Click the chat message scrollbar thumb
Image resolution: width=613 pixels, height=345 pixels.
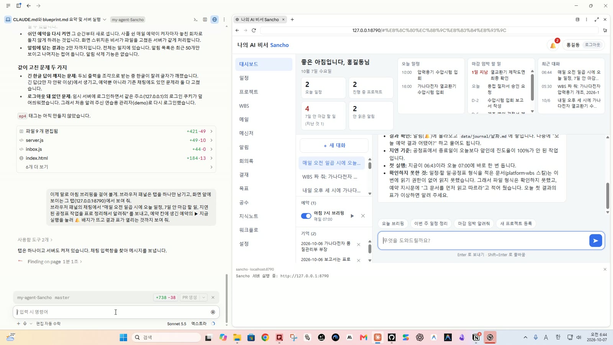pyautogui.click(x=607, y=195)
